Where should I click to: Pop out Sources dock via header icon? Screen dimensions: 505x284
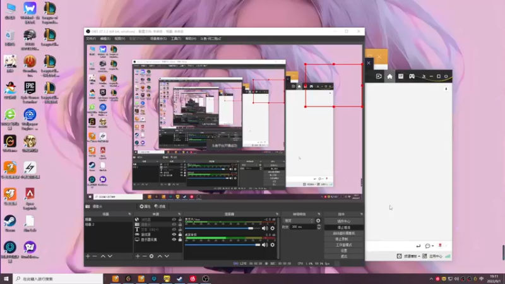[179, 214]
